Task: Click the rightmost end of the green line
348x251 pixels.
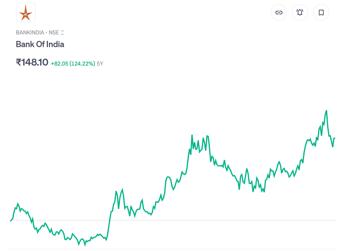Action: point(335,138)
